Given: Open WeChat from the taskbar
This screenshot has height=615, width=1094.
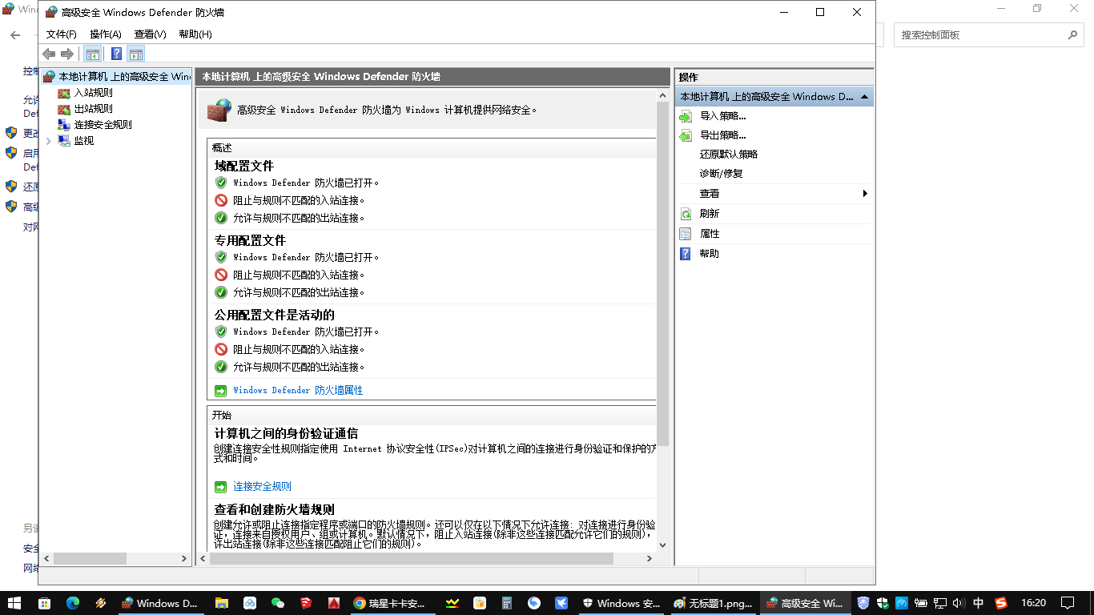Looking at the screenshot, I should 278,603.
